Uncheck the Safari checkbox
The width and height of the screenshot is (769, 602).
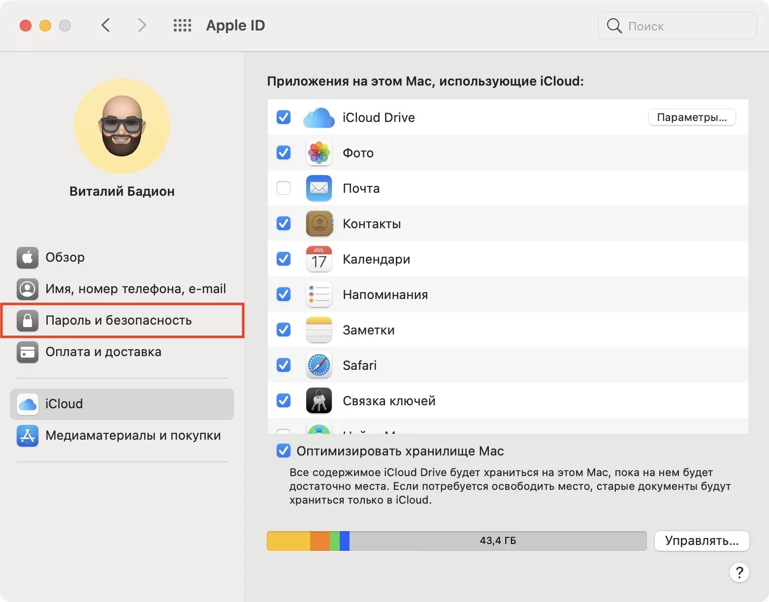click(x=284, y=365)
